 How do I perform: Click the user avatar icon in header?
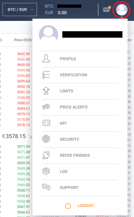click(x=121, y=10)
